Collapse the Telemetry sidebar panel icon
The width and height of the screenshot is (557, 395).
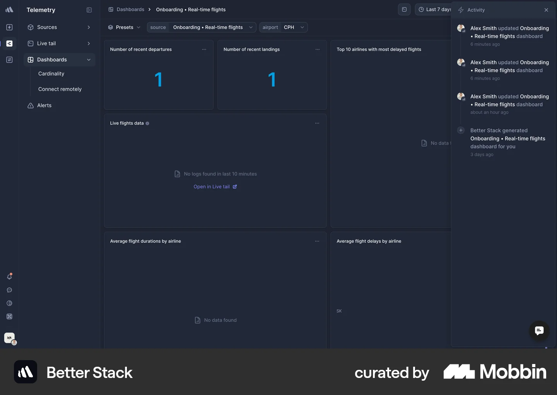89,10
